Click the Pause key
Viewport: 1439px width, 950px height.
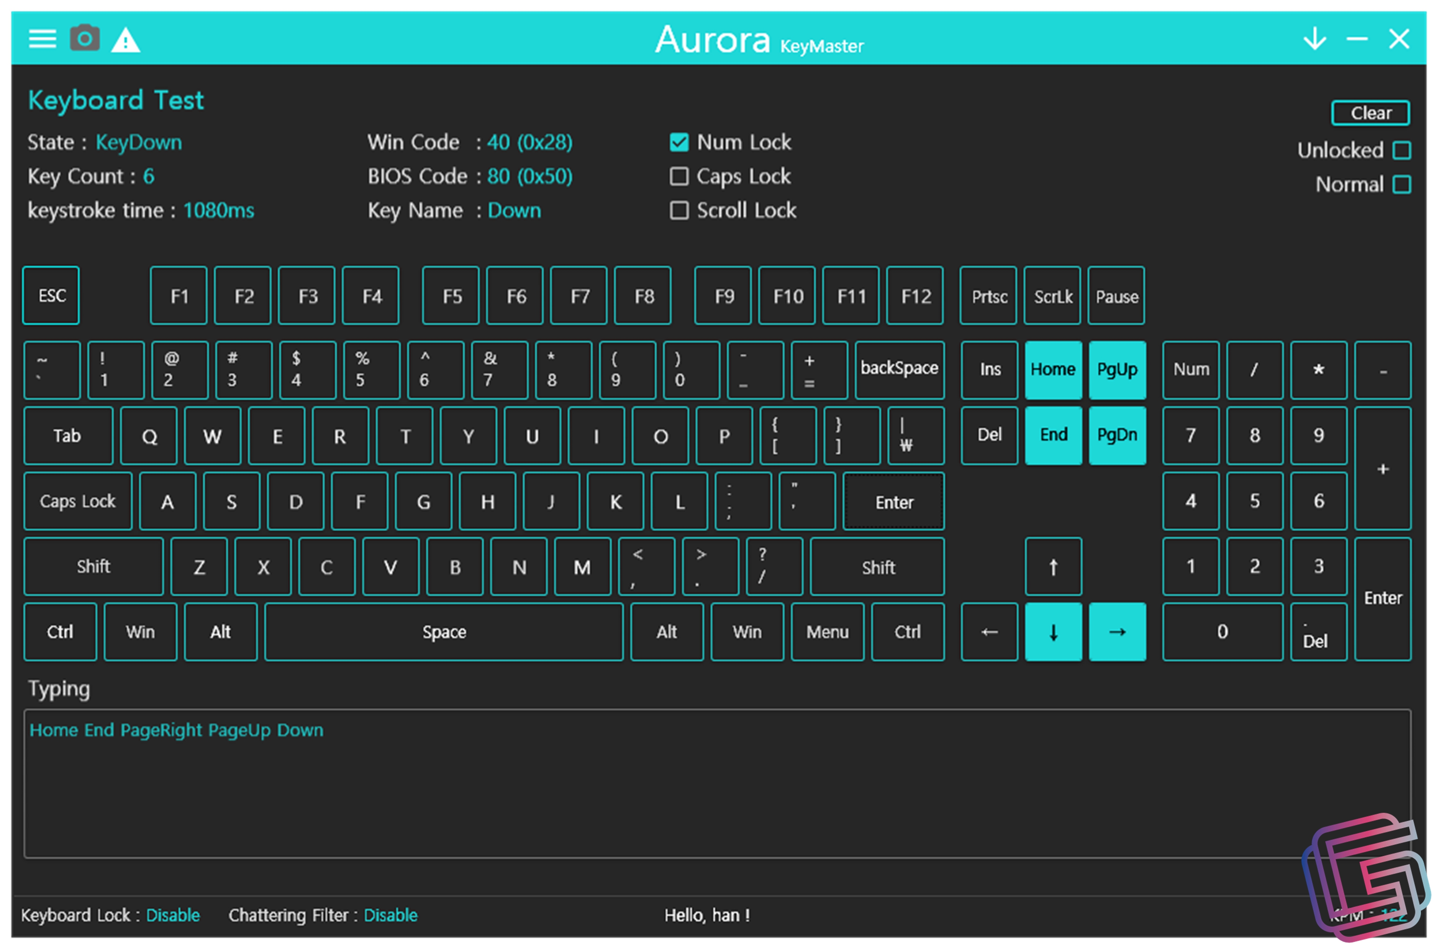(x=1117, y=296)
